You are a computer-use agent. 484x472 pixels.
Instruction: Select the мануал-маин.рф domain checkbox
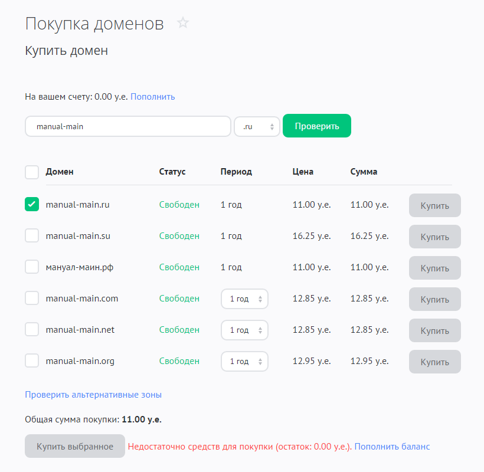(32, 267)
